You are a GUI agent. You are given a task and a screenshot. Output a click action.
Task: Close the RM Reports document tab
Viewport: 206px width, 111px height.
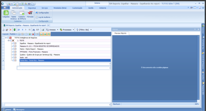pyautogui.click(x=48, y=25)
